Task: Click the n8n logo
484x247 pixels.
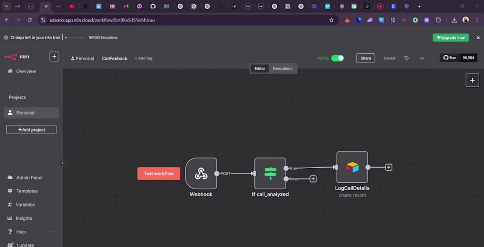Action: pyautogui.click(x=17, y=57)
